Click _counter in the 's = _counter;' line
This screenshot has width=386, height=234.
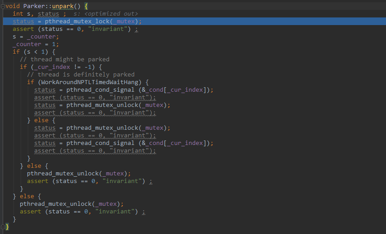coord(41,37)
